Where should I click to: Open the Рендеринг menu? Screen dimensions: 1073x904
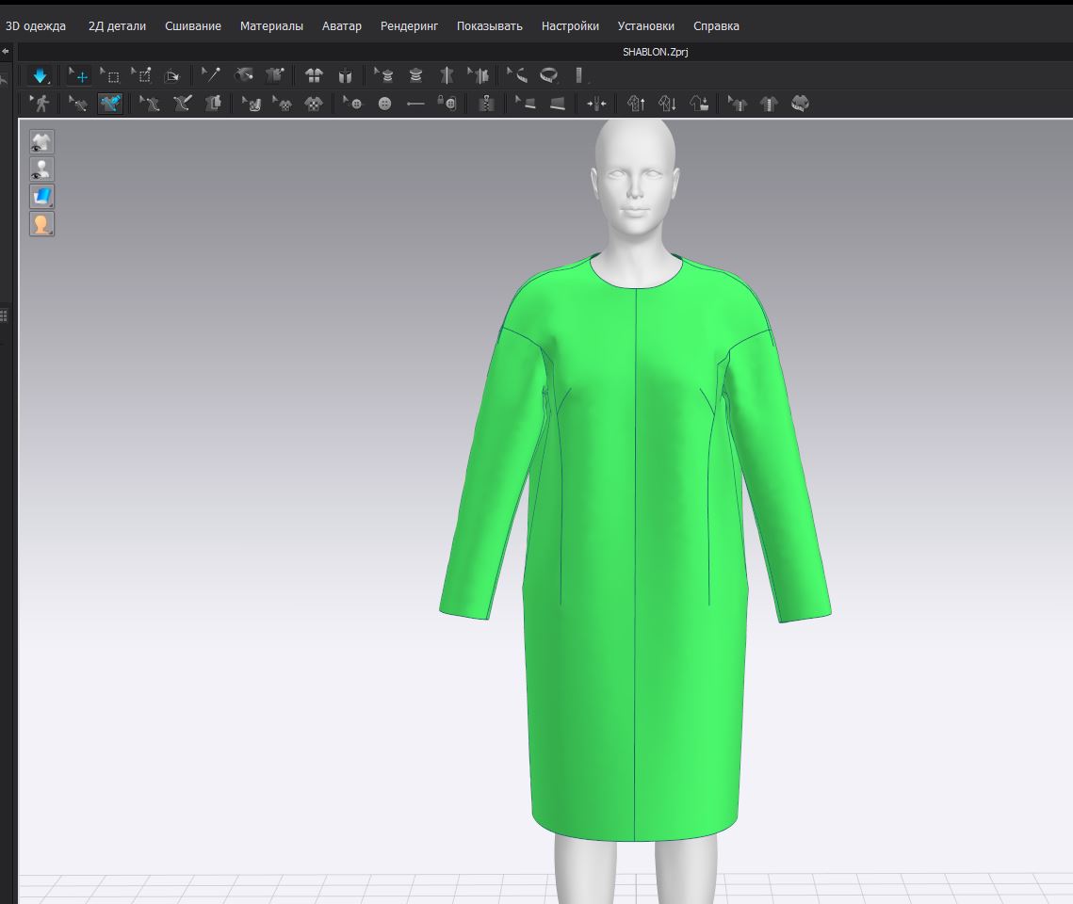pos(409,26)
